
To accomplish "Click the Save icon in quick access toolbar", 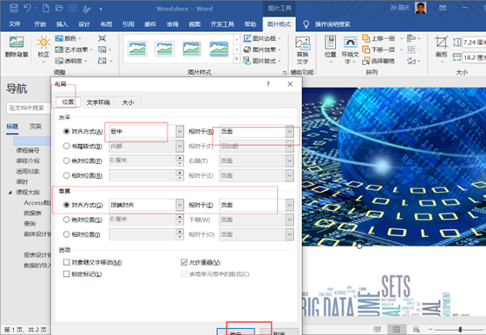I will [14, 9].
